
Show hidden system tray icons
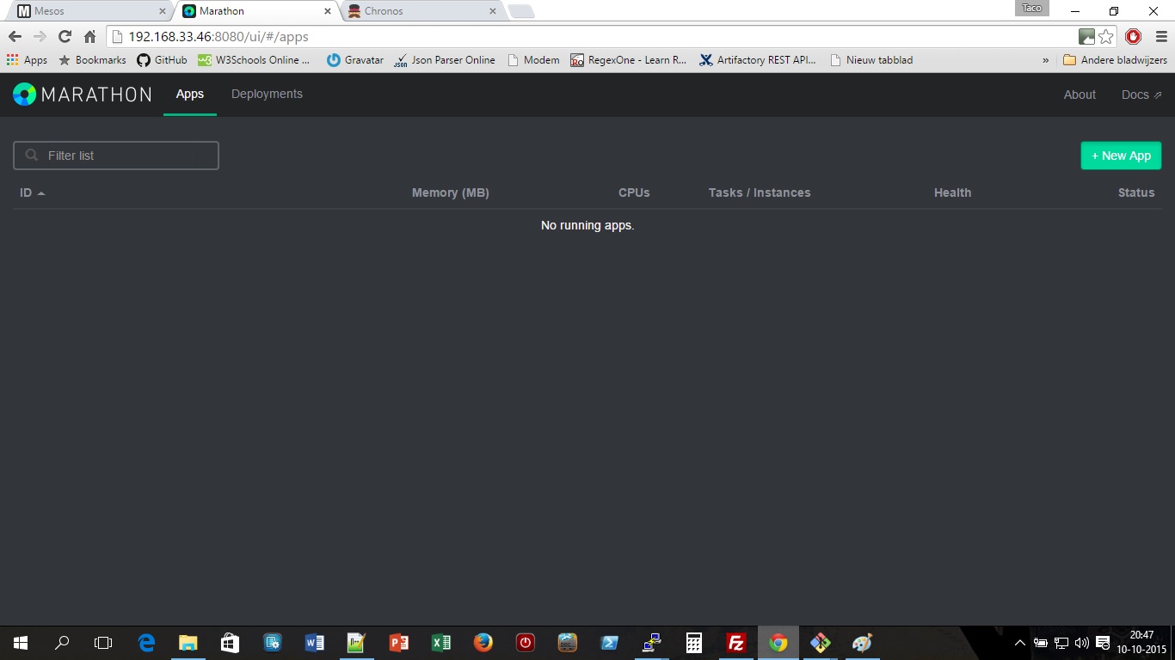[x=1020, y=643]
